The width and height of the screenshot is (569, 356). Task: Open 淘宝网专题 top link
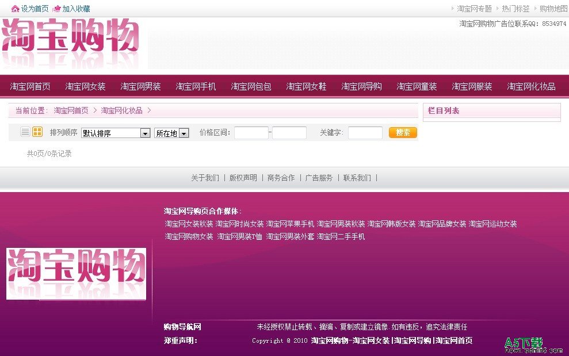pyautogui.click(x=474, y=9)
